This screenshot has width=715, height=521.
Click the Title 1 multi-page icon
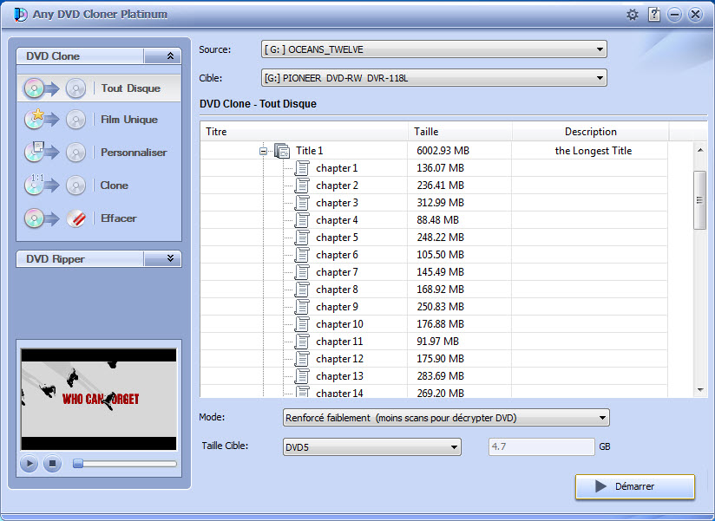pyautogui.click(x=282, y=151)
